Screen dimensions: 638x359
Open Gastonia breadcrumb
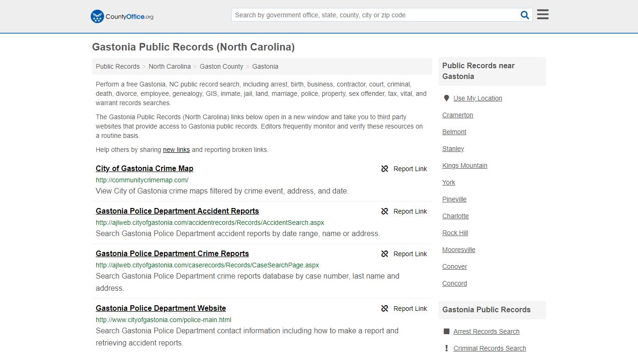[265, 66]
